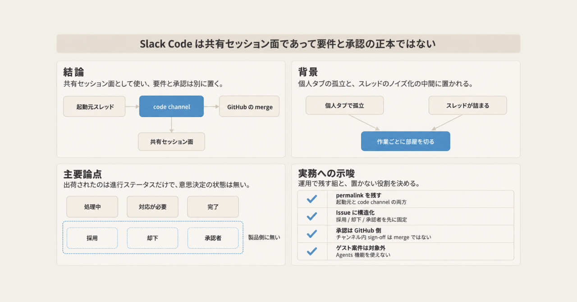This screenshot has width=577, height=302.
Task: Select the dashed 承認者 box
Action: tap(213, 238)
